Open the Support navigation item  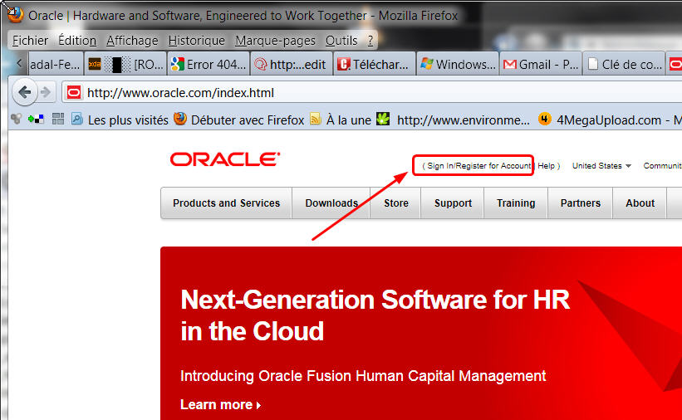[453, 203]
